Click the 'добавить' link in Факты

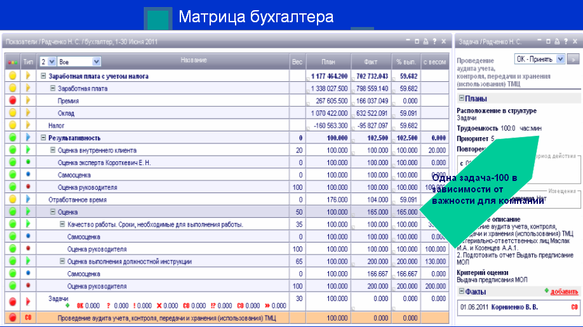(x=564, y=291)
